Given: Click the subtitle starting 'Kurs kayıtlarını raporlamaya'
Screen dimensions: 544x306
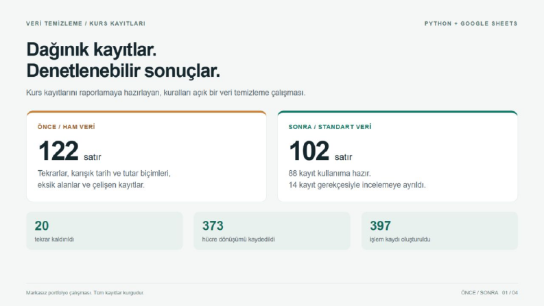Looking at the screenshot, I should click(x=166, y=93).
